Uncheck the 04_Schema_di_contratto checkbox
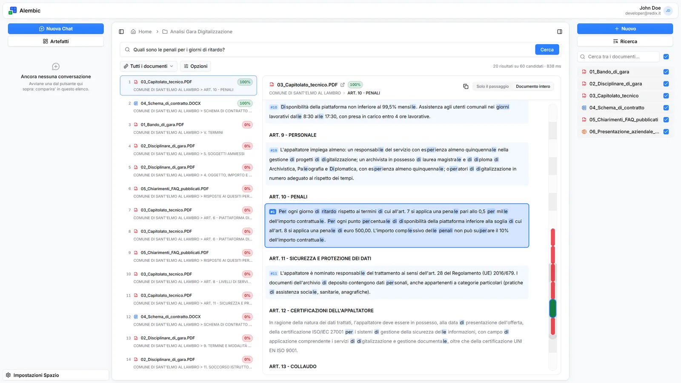Screen dimensions: 681x383 (666, 108)
